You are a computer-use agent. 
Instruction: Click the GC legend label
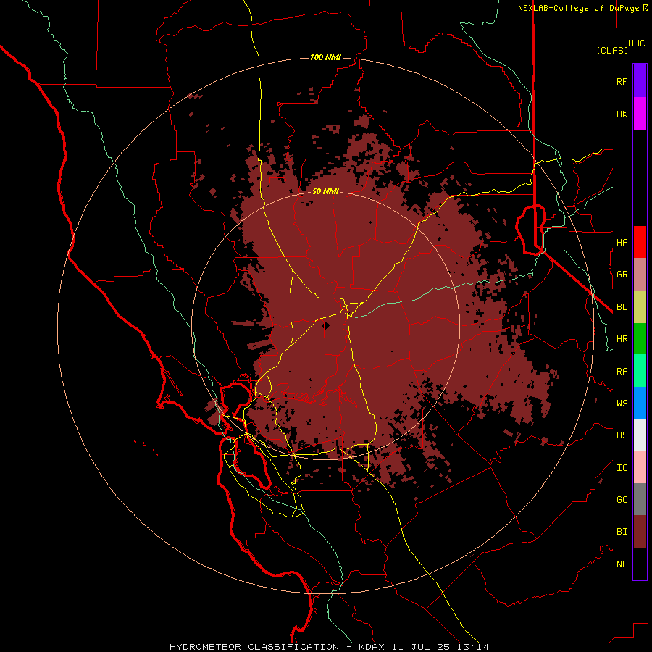pyautogui.click(x=622, y=499)
